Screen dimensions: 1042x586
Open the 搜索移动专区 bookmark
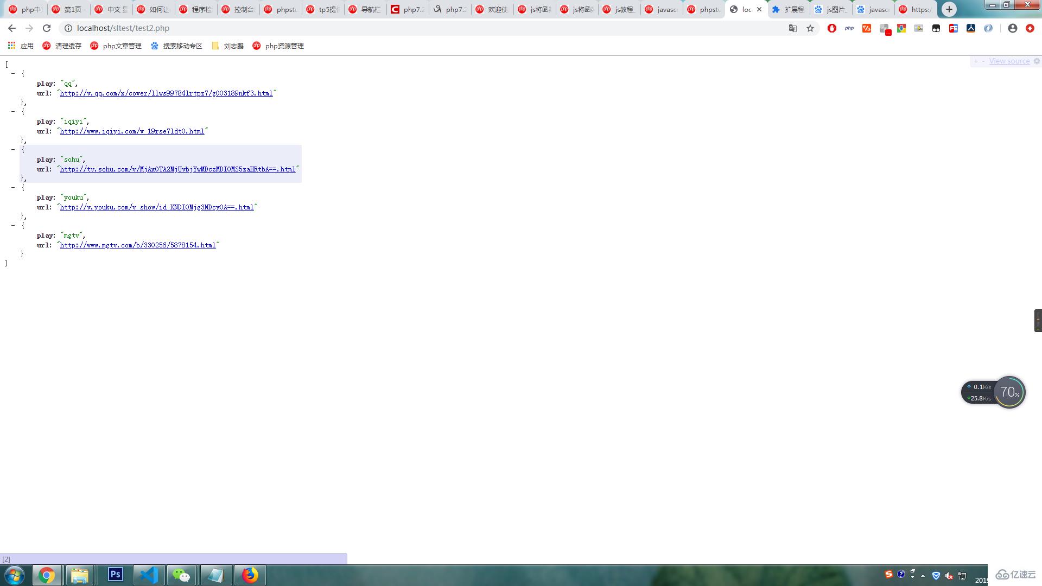click(176, 46)
